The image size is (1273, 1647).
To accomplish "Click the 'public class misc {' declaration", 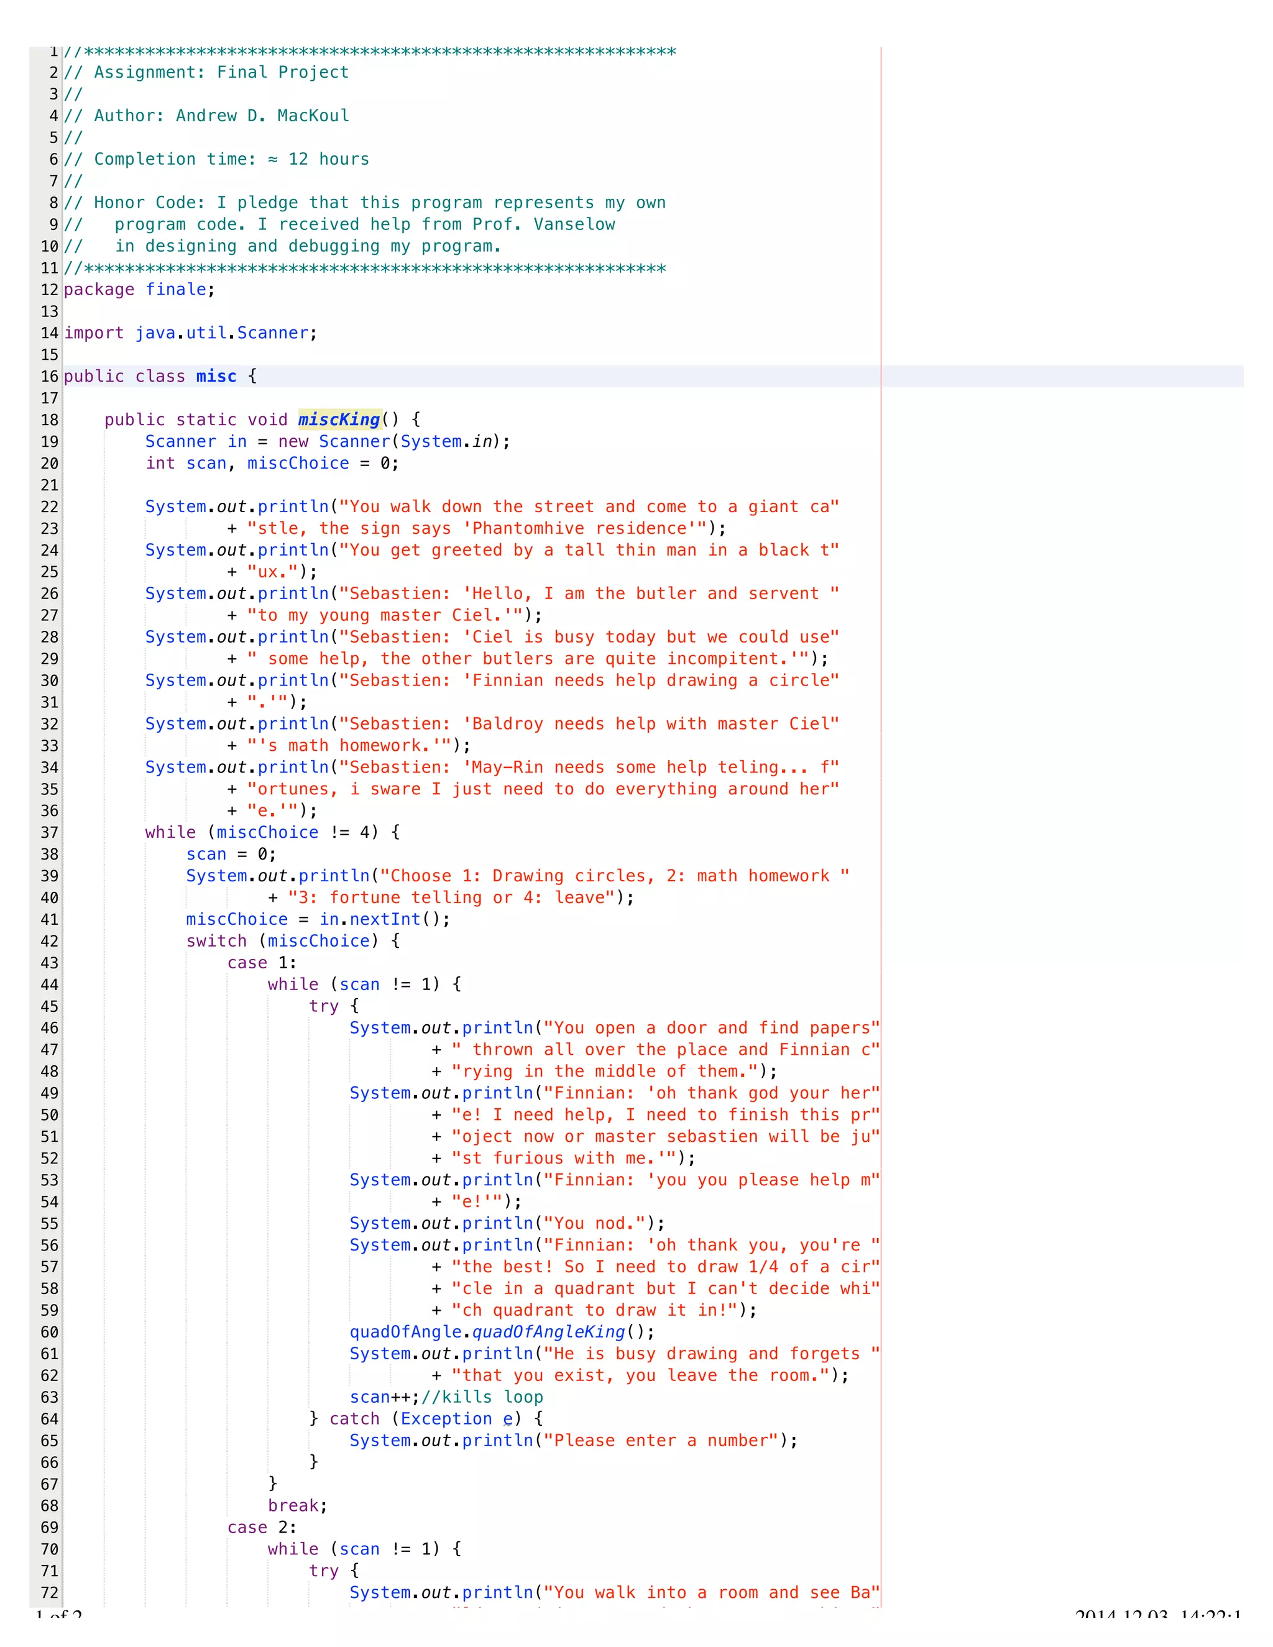I will click(160, 376).
